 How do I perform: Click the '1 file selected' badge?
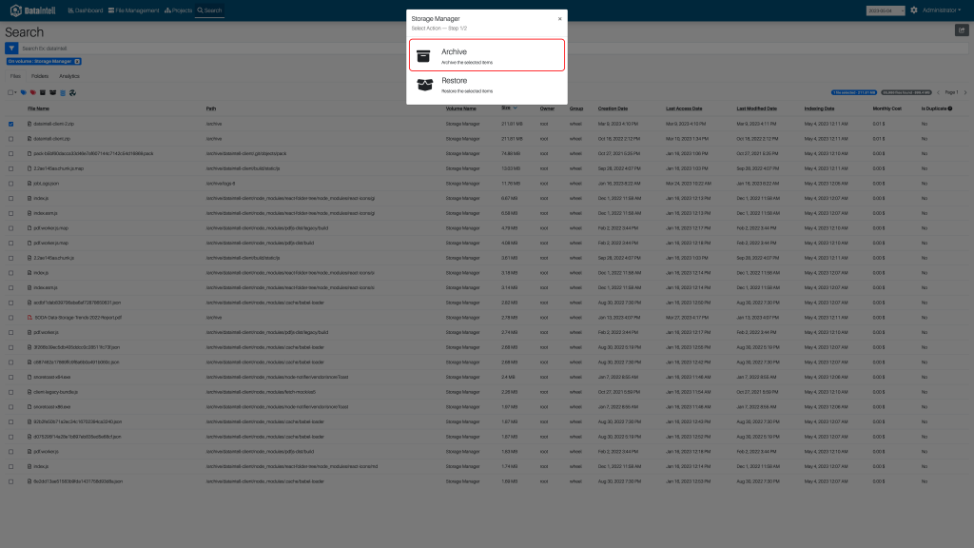coord(854,92)
